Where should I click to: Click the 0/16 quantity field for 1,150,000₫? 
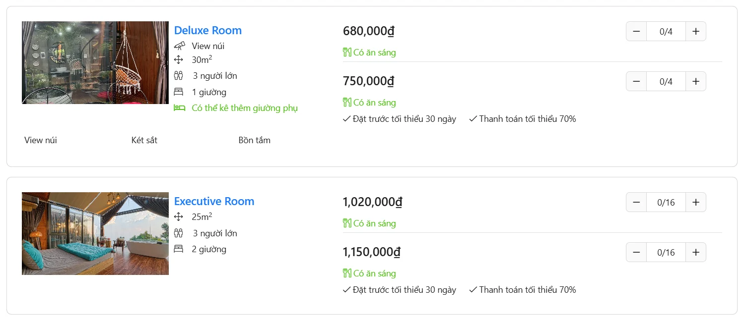[x=666, y=253]
